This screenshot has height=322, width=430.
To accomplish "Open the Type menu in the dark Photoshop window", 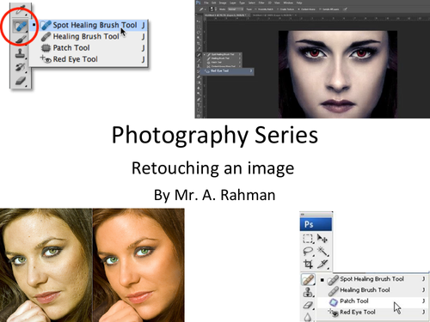I will point(243,3).
